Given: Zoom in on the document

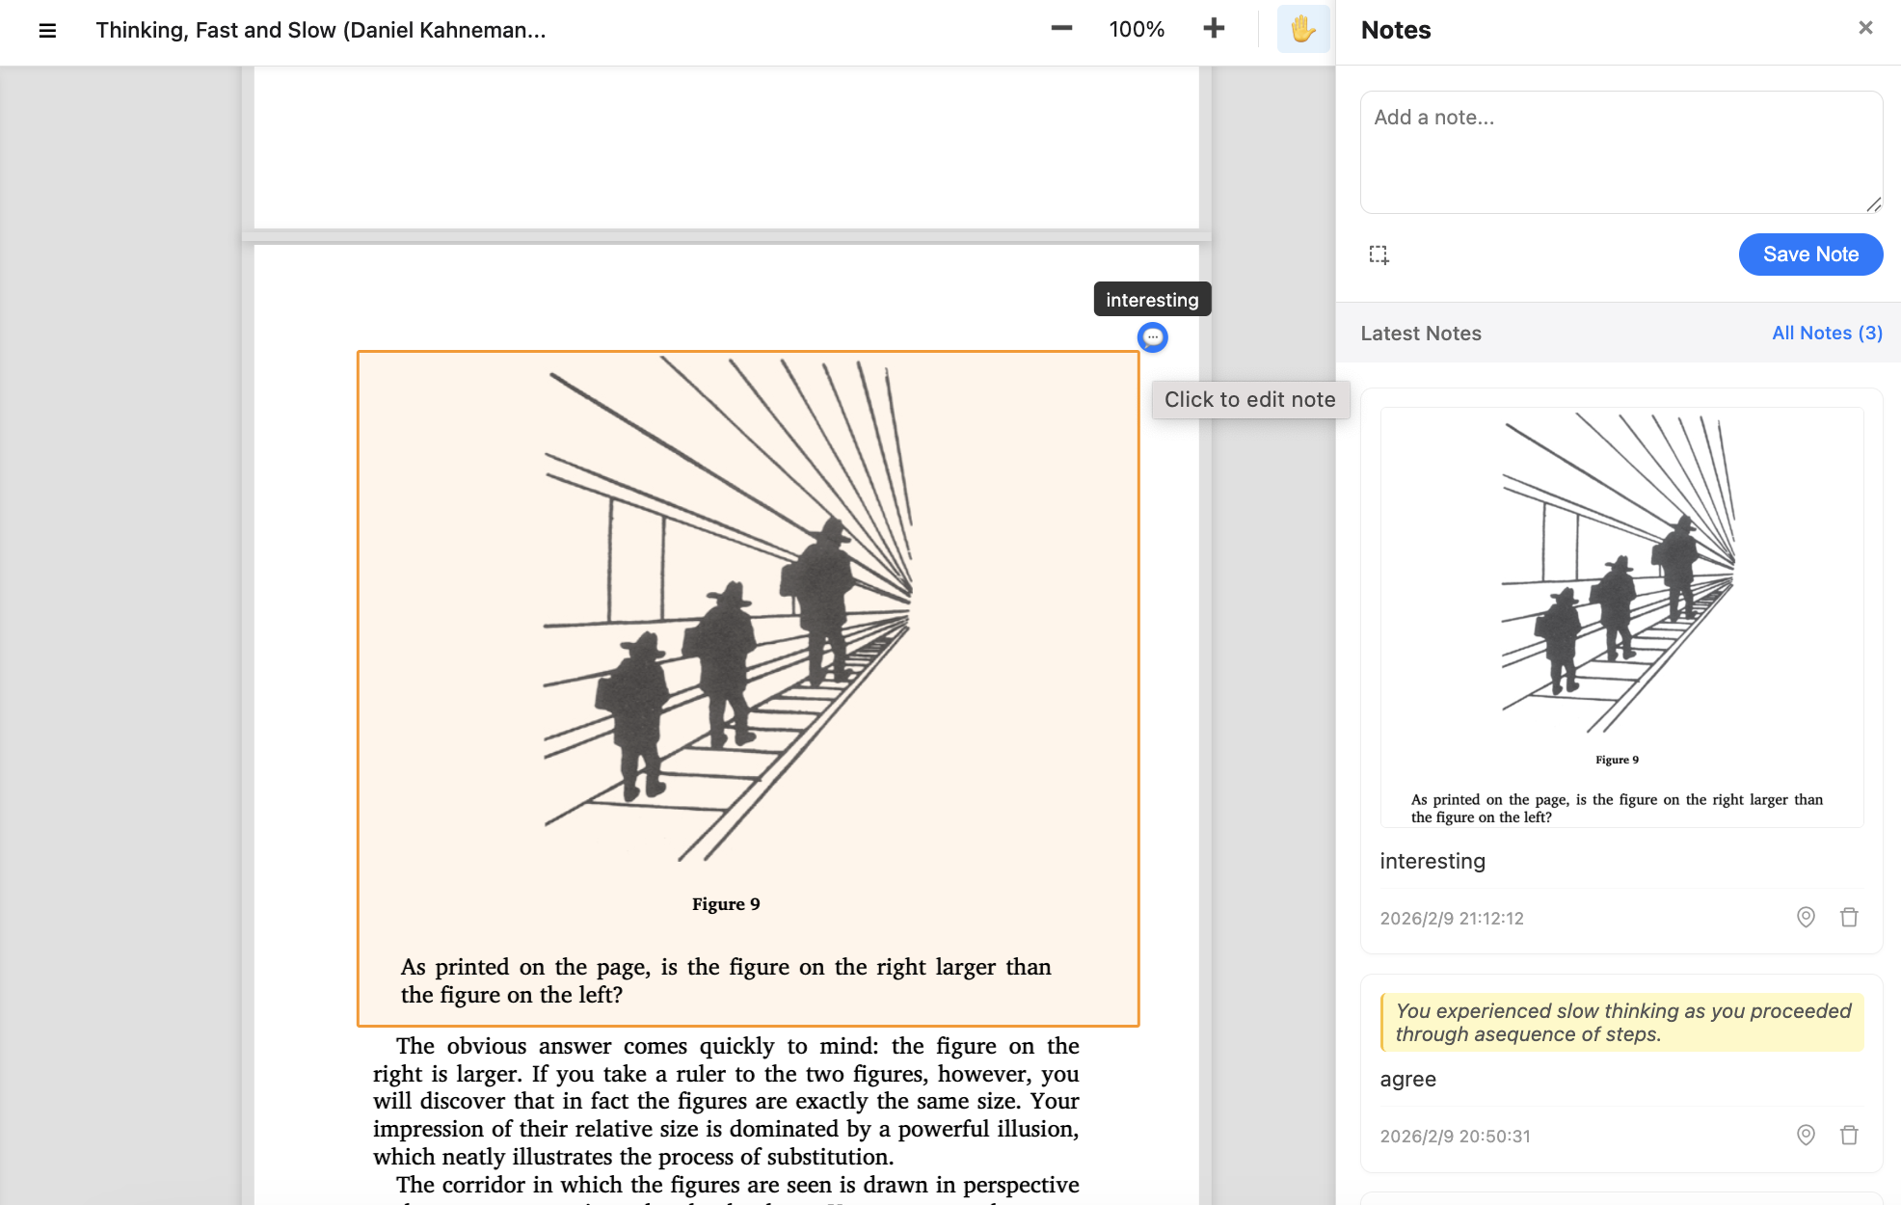Looking at the screenshot, I should click(x=1214, y=29).
